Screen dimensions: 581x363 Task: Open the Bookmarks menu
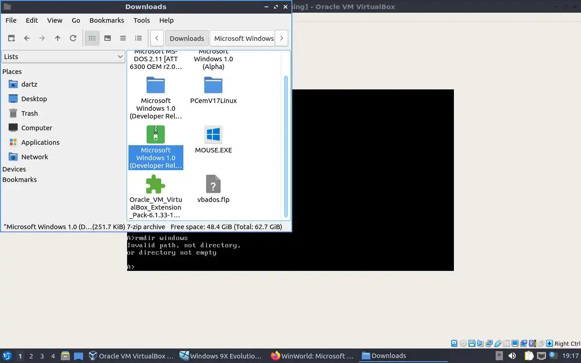tap(107, 20)
